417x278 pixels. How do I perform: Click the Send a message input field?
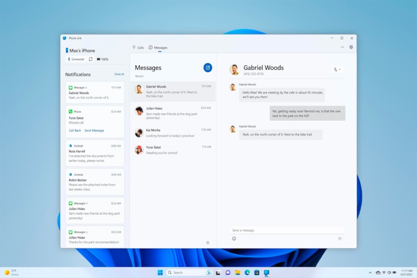287,230
